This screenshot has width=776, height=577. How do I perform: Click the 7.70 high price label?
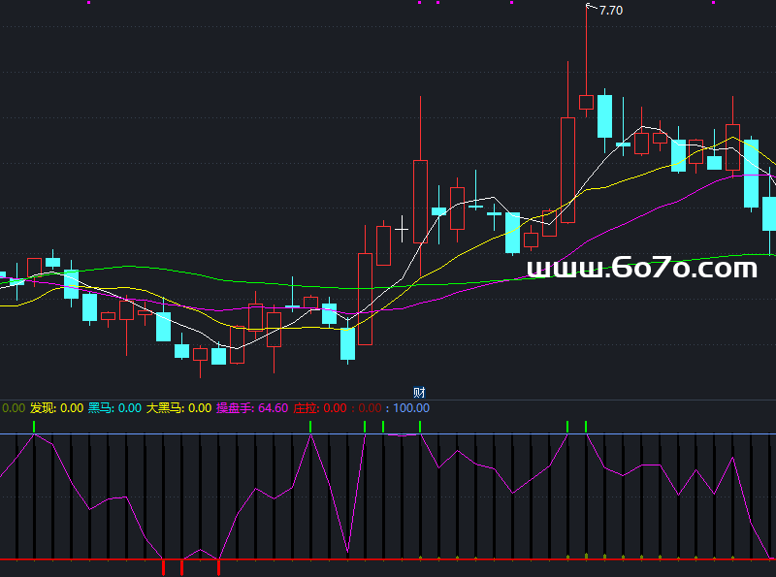point(611,11)
